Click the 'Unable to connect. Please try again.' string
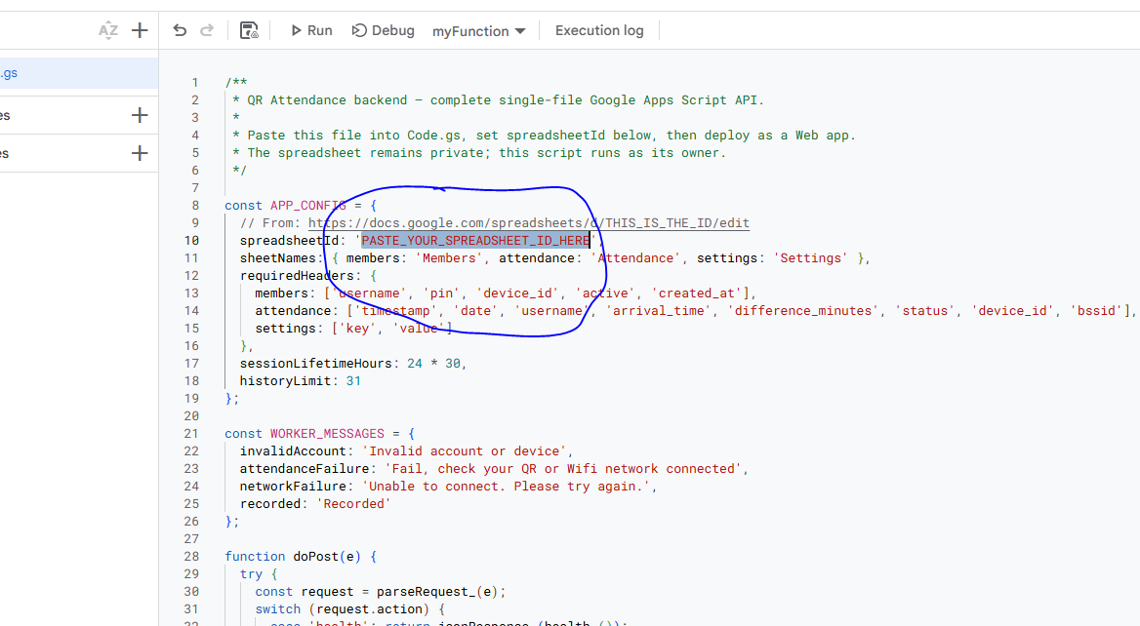 506,487
